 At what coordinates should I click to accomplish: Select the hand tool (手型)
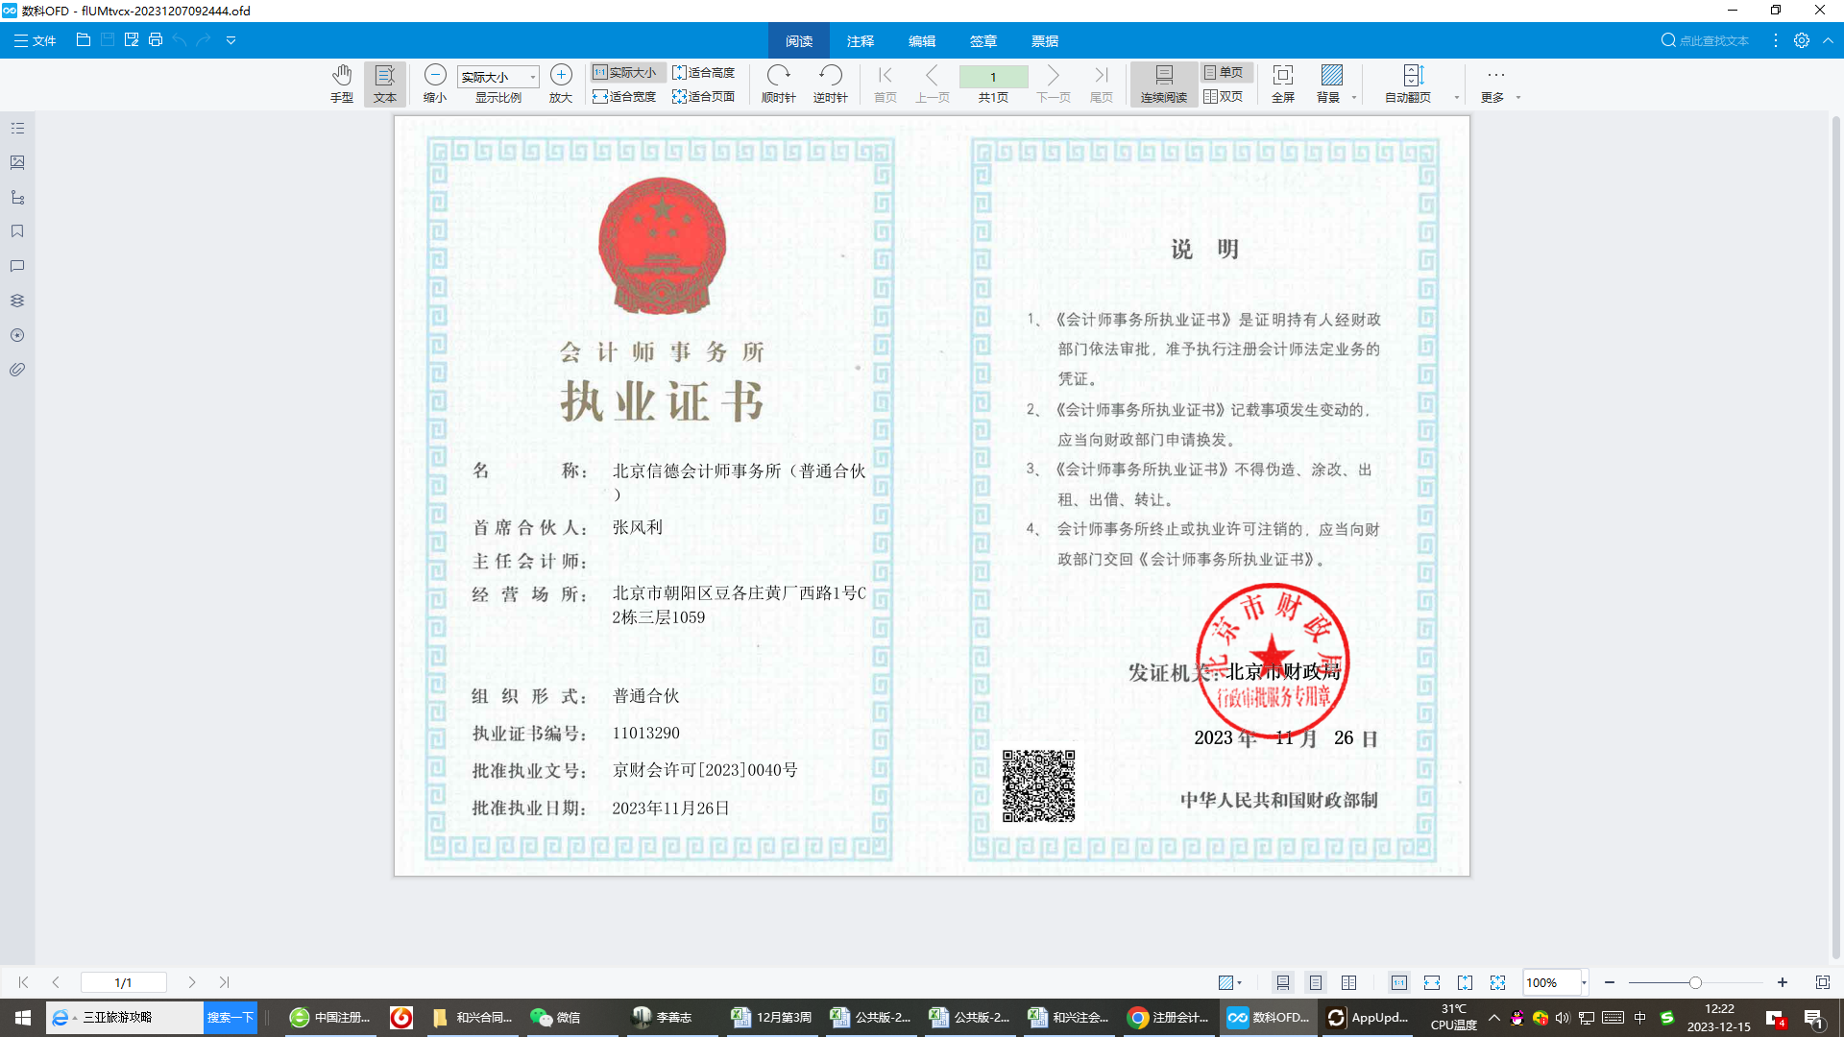point(341,83)
